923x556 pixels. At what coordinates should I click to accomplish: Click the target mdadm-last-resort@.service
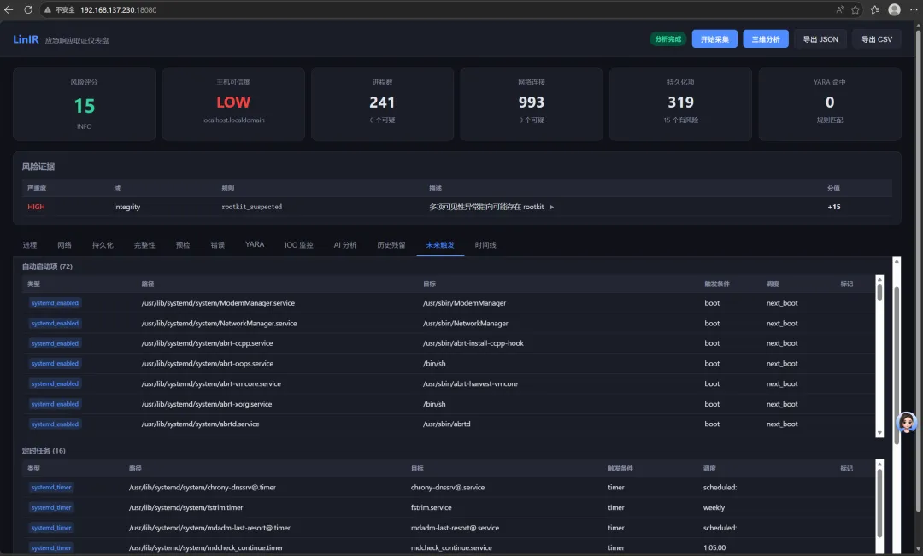pyautogui.click(x=455, y=528)
